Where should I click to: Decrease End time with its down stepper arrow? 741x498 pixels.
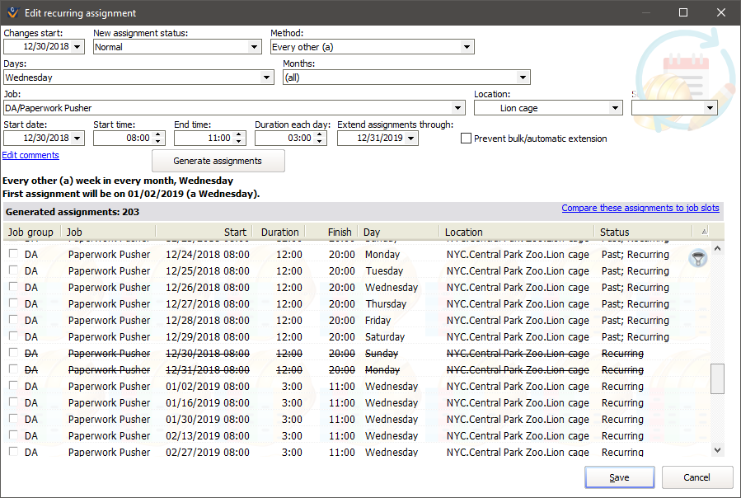pyautogui.click(x=240, y=141)
